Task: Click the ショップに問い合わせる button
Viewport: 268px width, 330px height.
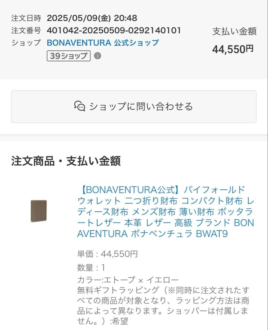Action: point(134,107)
